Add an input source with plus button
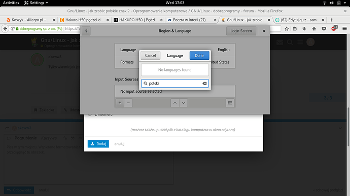 [x=120, y=103]
